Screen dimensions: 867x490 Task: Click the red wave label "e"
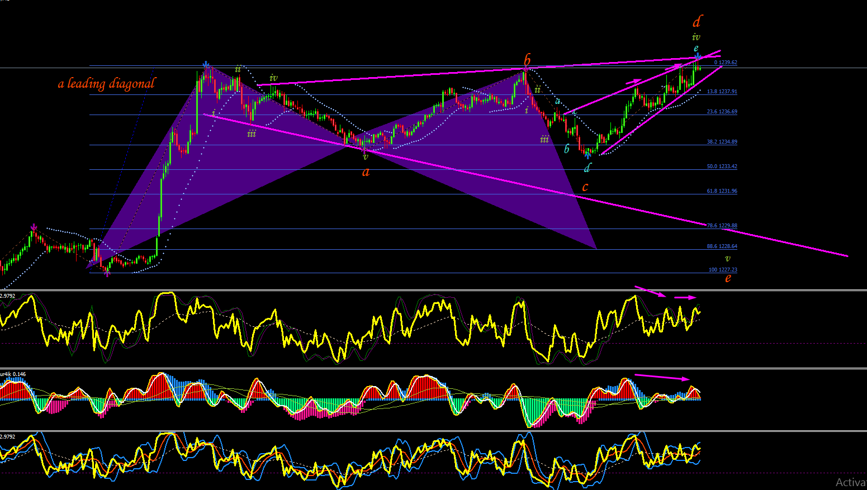point(728,278)
